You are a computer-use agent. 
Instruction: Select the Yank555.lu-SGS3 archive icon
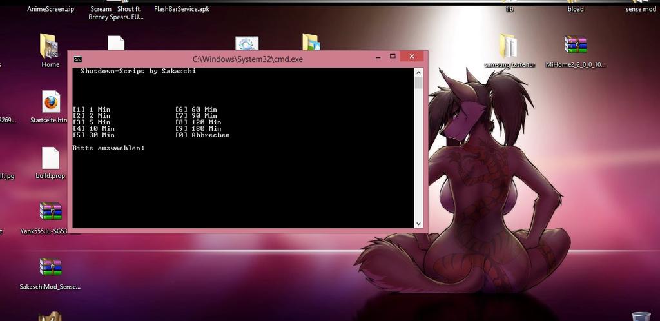click(50, 213)
